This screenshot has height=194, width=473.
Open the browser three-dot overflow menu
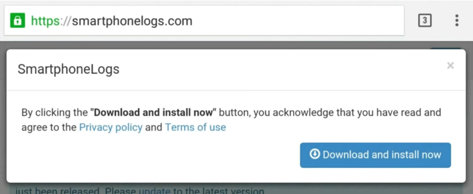[457, 21]
